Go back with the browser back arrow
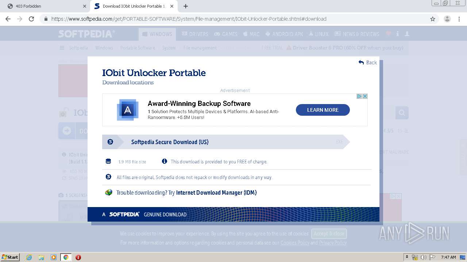The width and height of the screenshot is (467, 262). (x=8, y=19)
